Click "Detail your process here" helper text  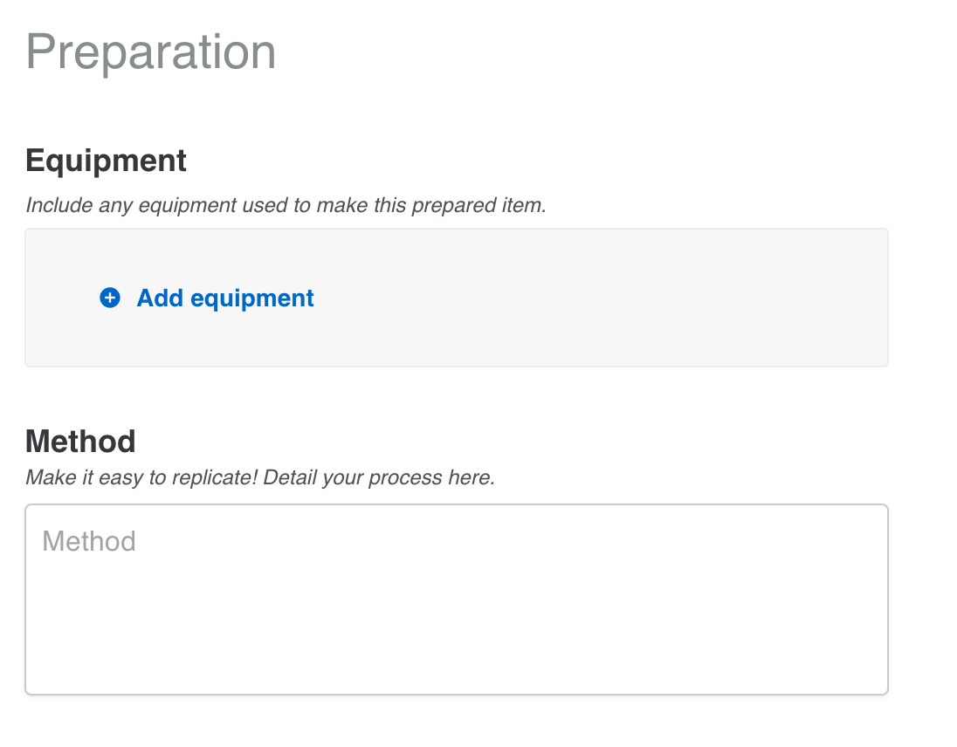[379, 478]
